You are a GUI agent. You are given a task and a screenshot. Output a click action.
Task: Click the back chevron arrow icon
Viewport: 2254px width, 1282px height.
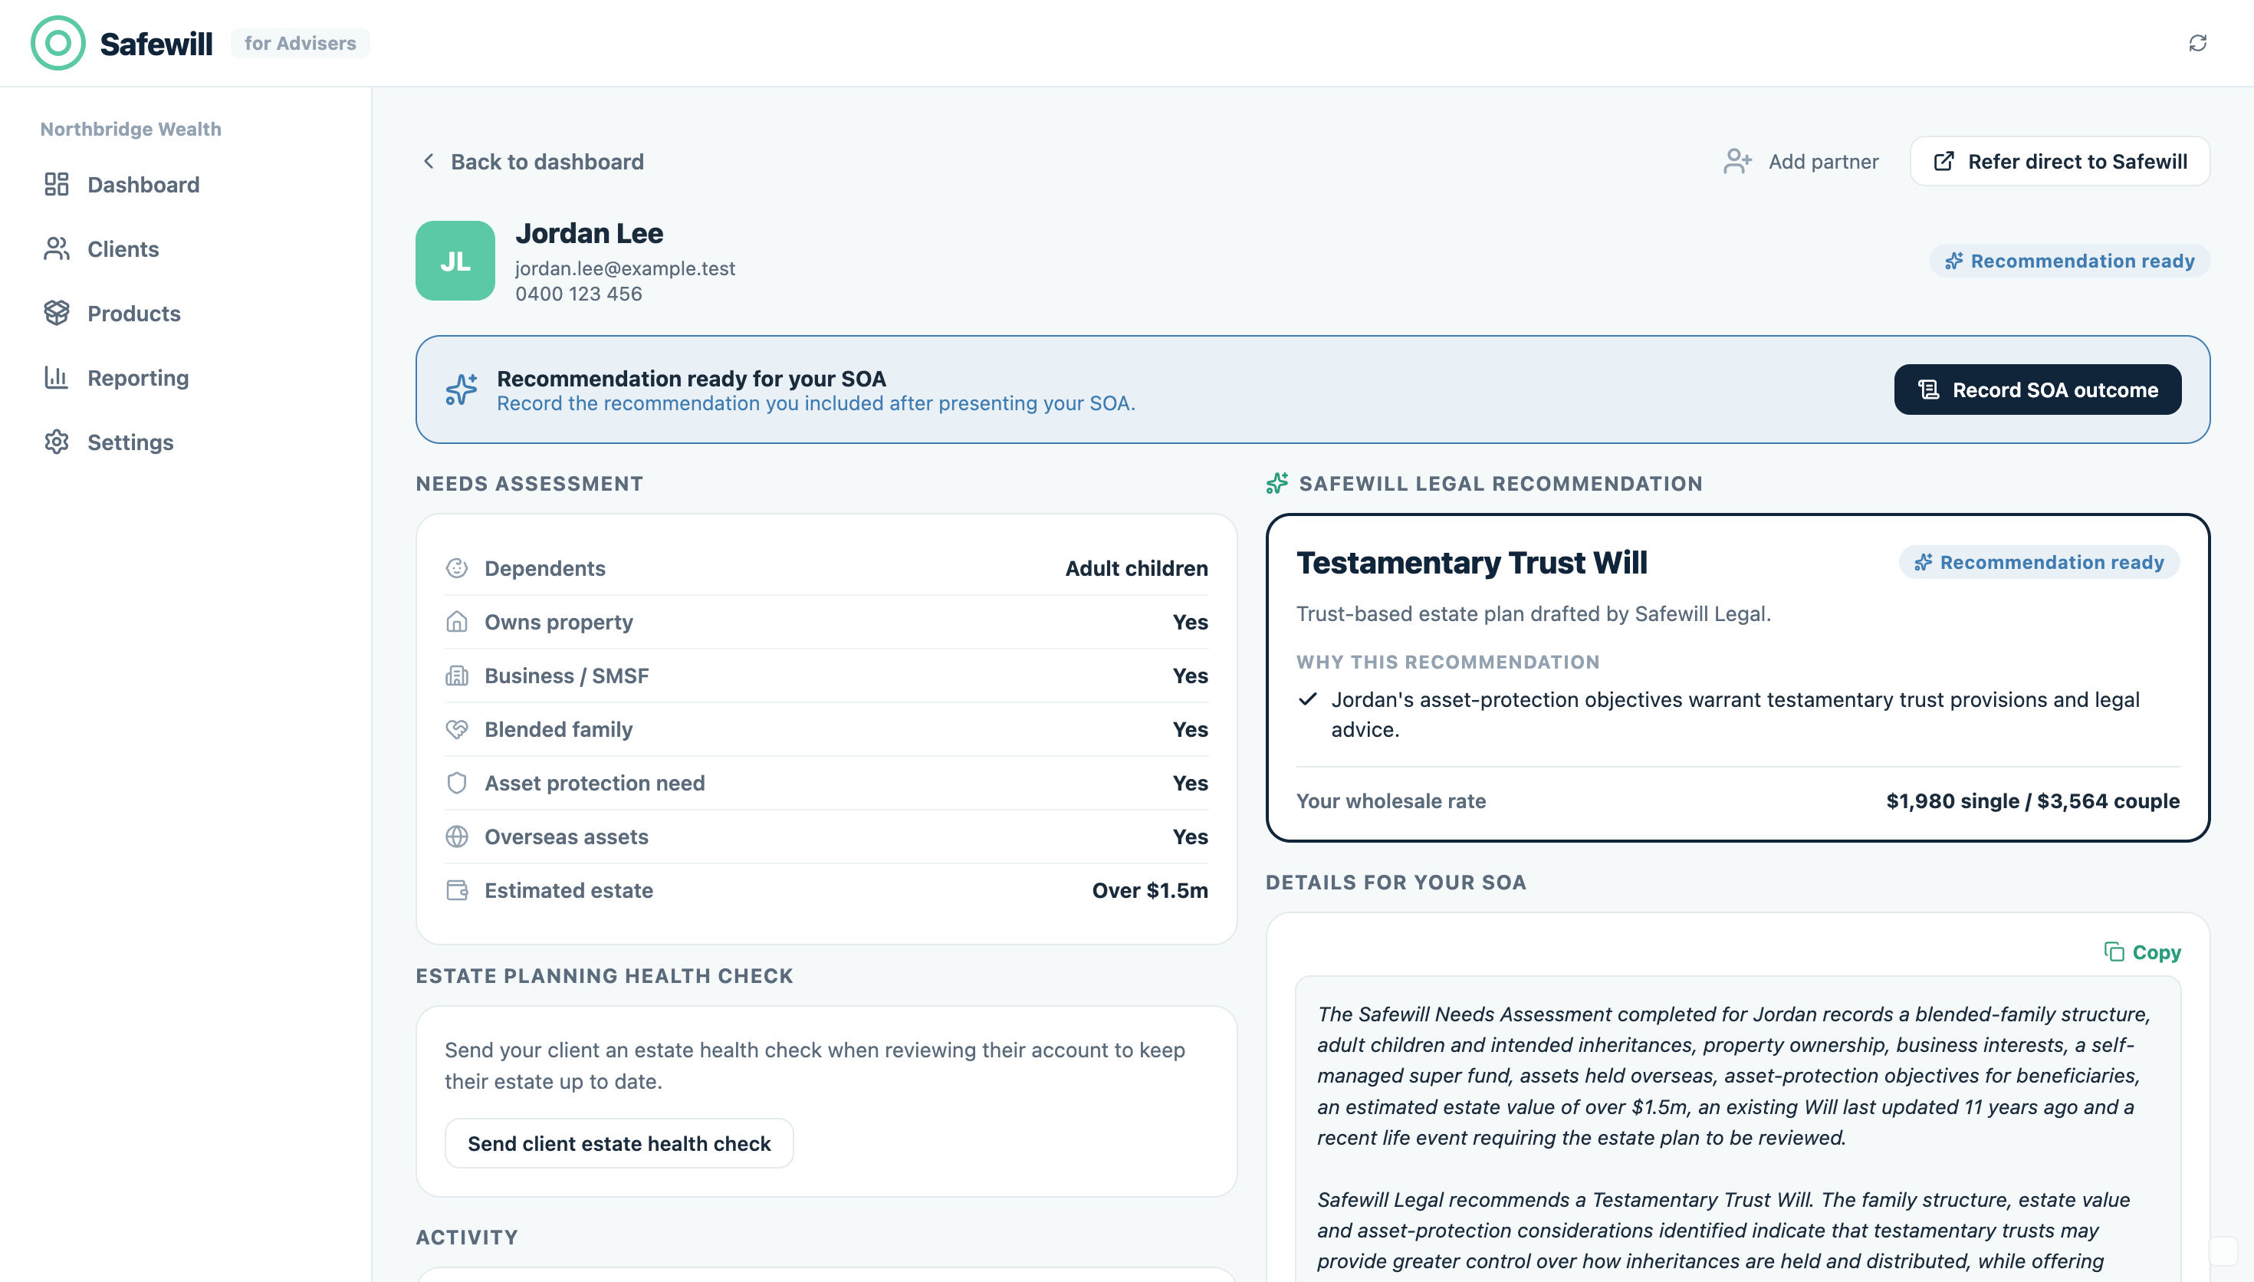coord(429,161)
